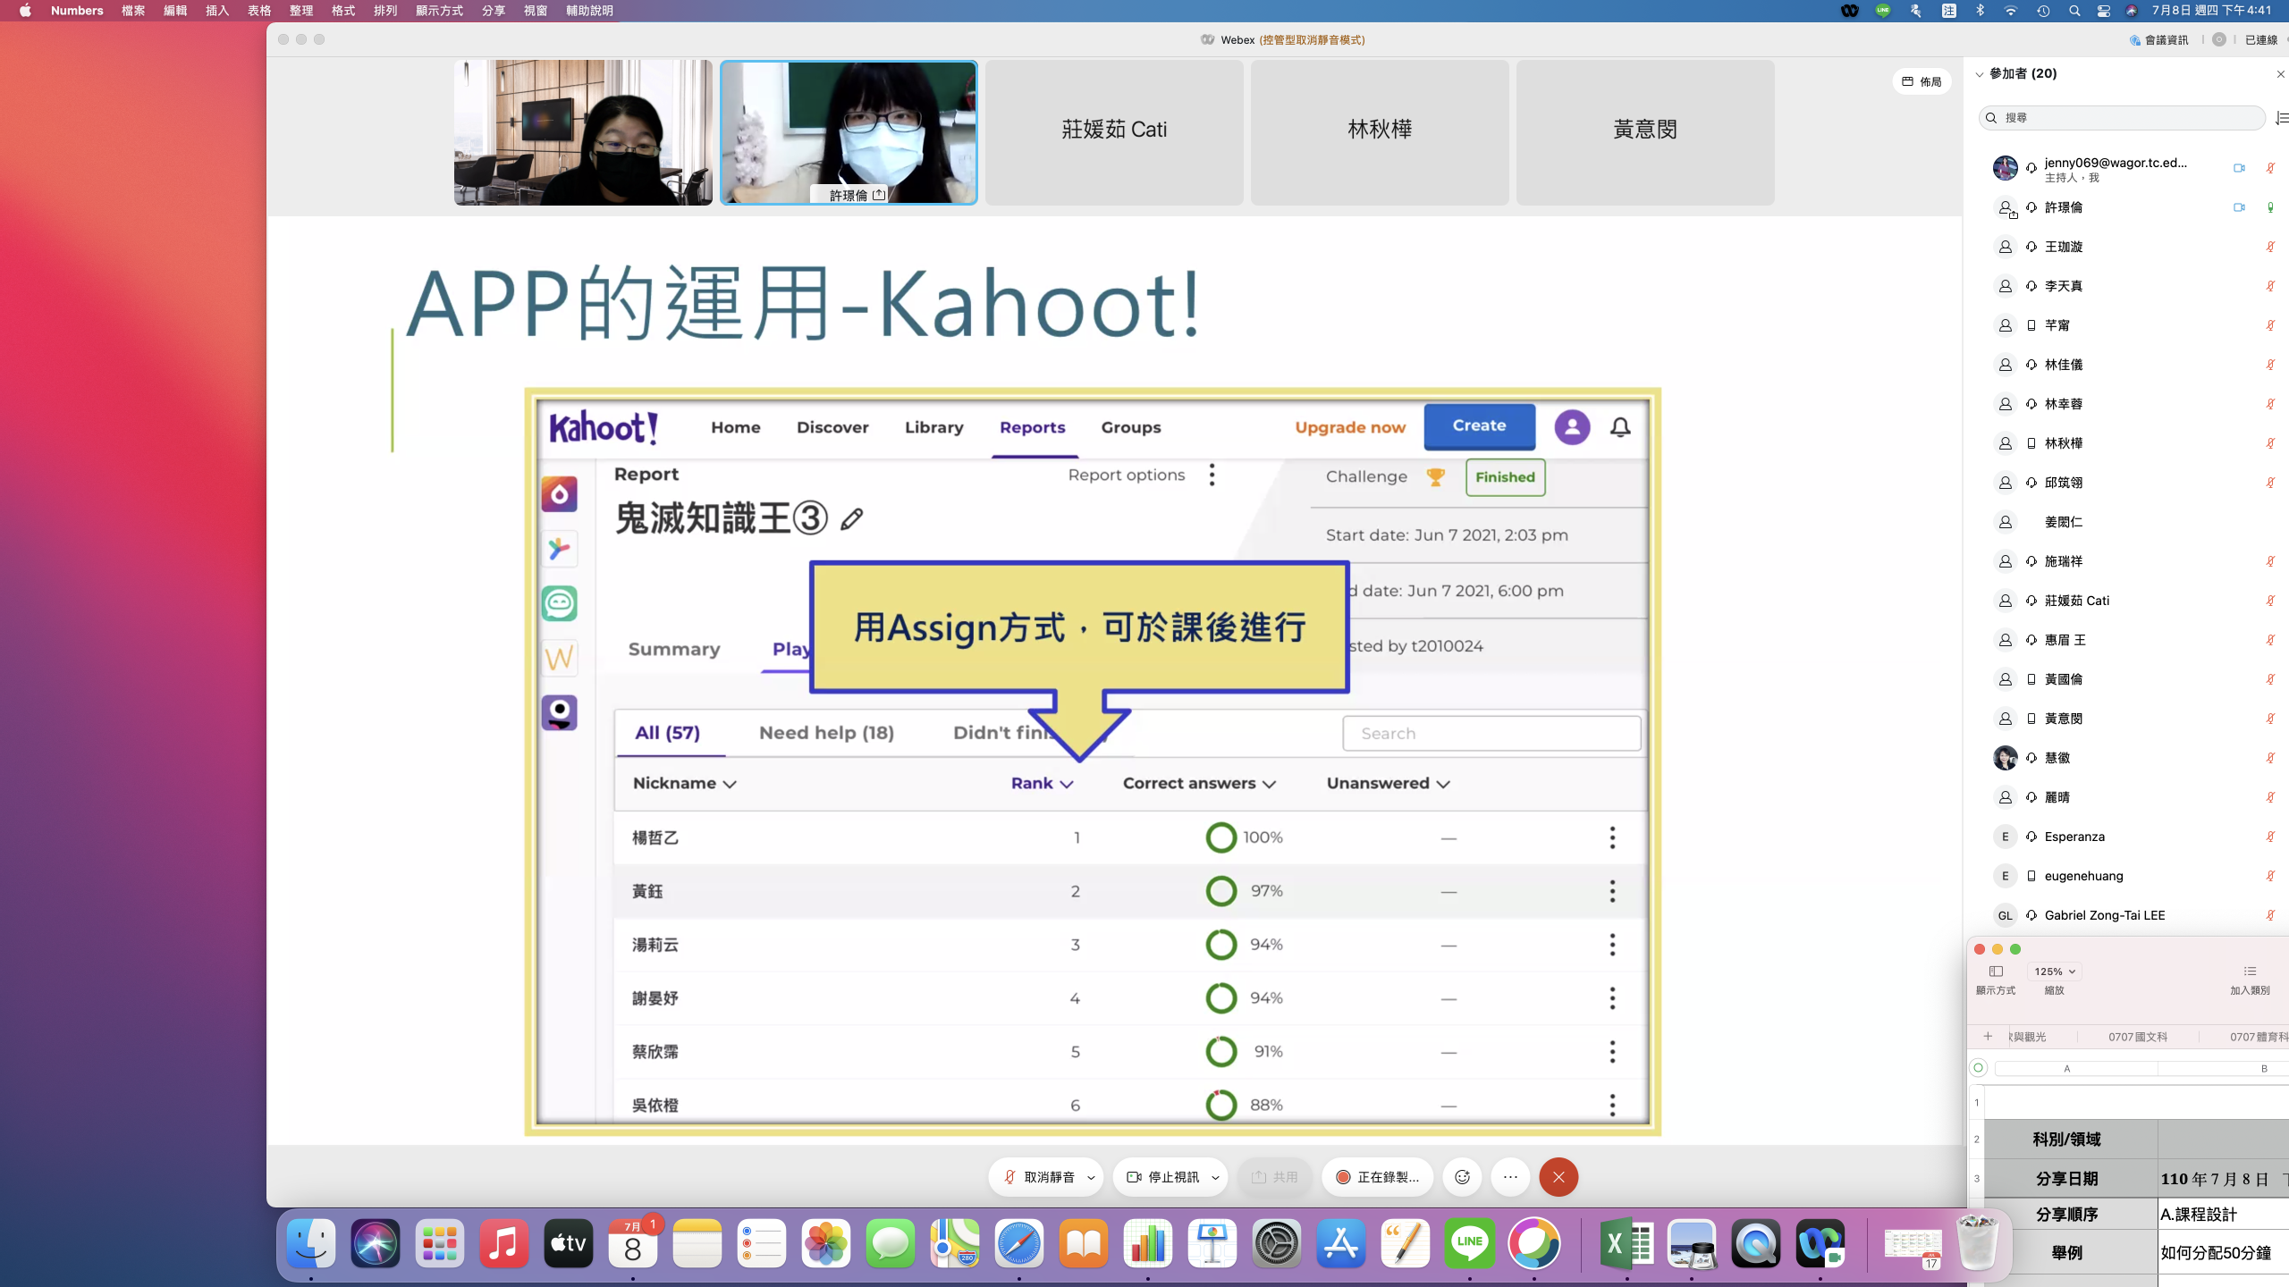The width and height of the screenshot is (2289, 1287).
Task: Click Numbers add sheet plus icon
Action: [x=1988, y=1037]
